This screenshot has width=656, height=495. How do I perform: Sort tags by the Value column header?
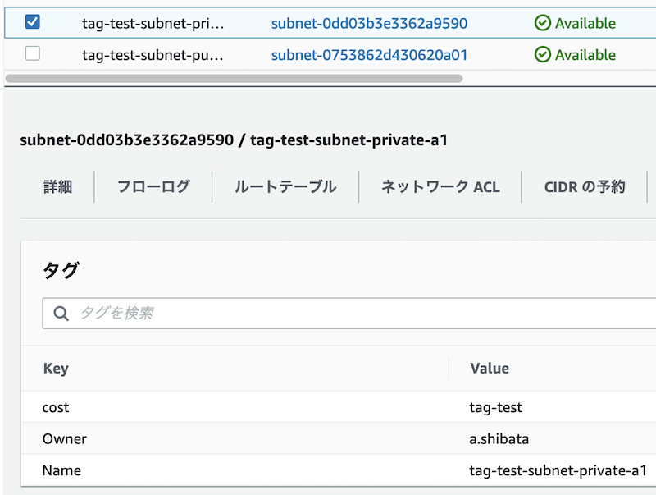tap(490, 369)
